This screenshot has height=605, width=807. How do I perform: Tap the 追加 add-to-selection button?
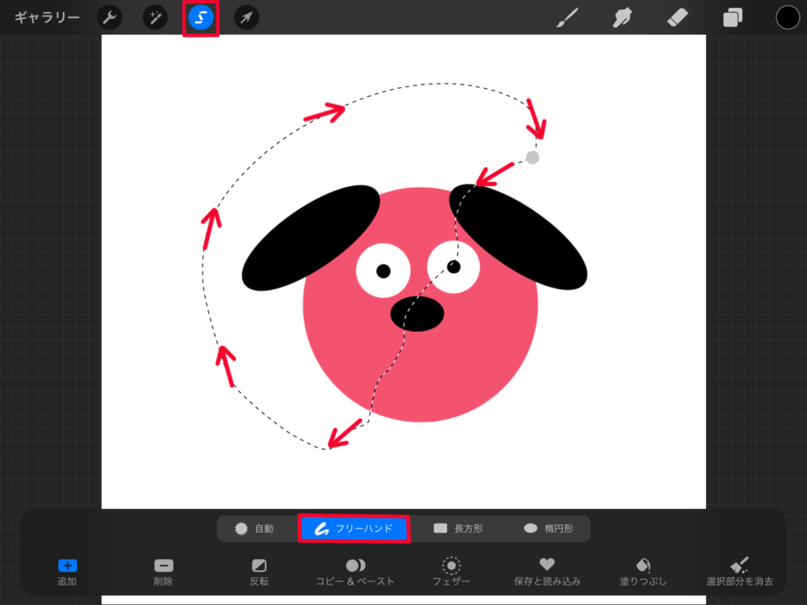point(68,572)
